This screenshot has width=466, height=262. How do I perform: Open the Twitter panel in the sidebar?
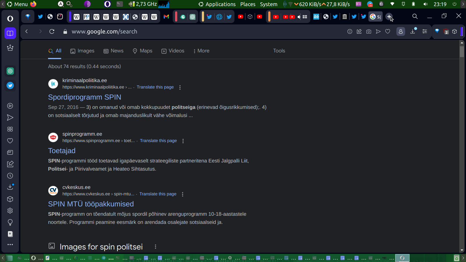[10, 86]
